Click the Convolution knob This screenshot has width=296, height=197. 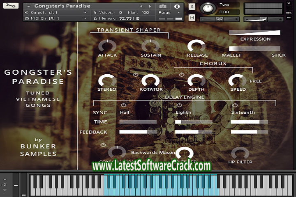pos(117,152)
